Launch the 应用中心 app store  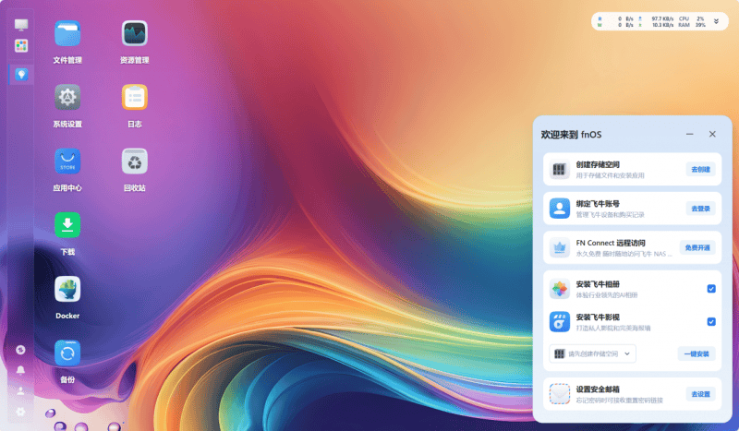(x=67, y=162)
